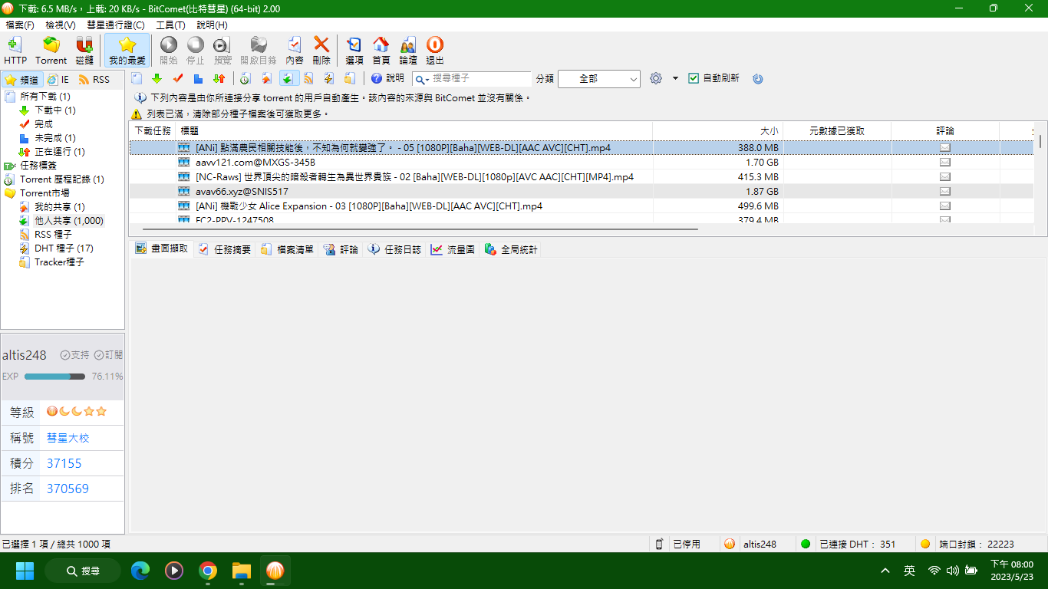This screenshot has width=1048, height=589.
Task: Click the 開啟目錄 open folder icon
Action: (x=259, y=51)
